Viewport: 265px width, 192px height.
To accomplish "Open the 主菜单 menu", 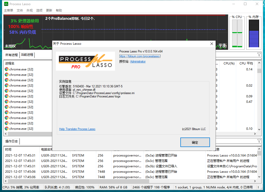I will [x=8, y=11].
